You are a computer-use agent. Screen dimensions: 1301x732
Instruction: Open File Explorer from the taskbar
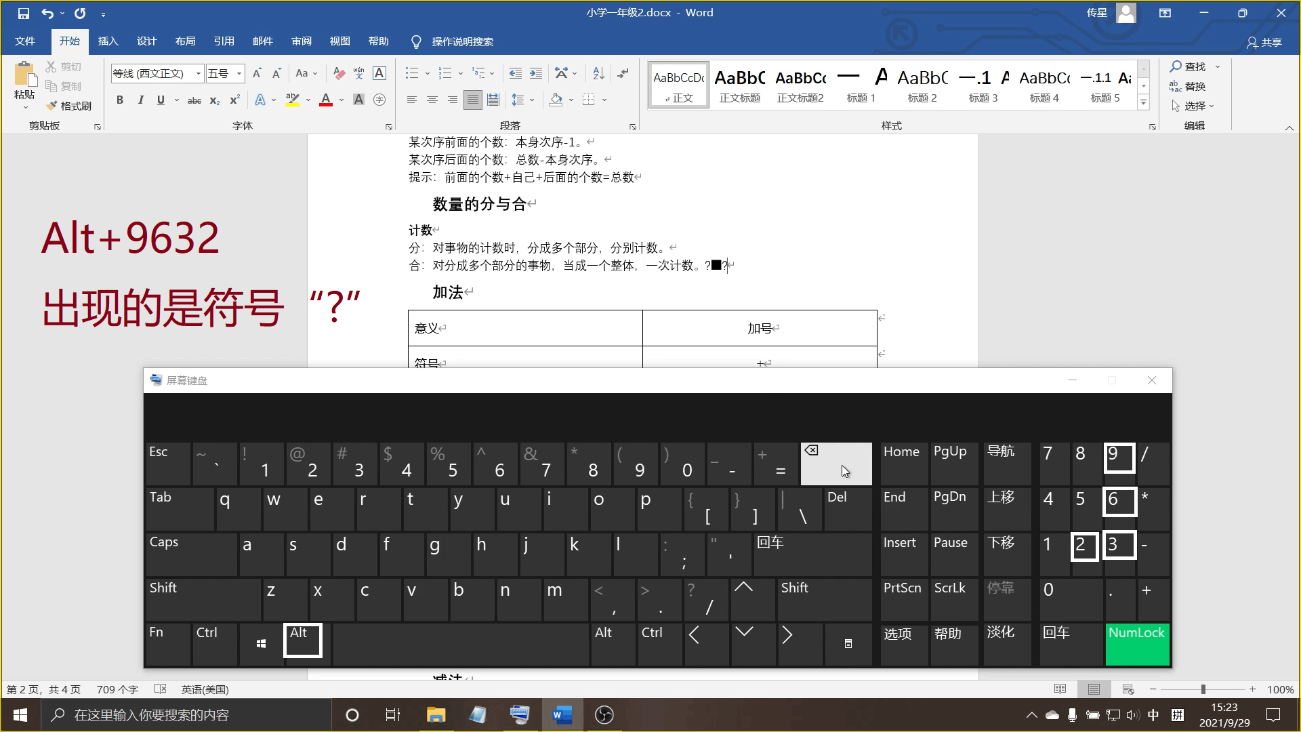pyautogui.click(x=436, y=715)
